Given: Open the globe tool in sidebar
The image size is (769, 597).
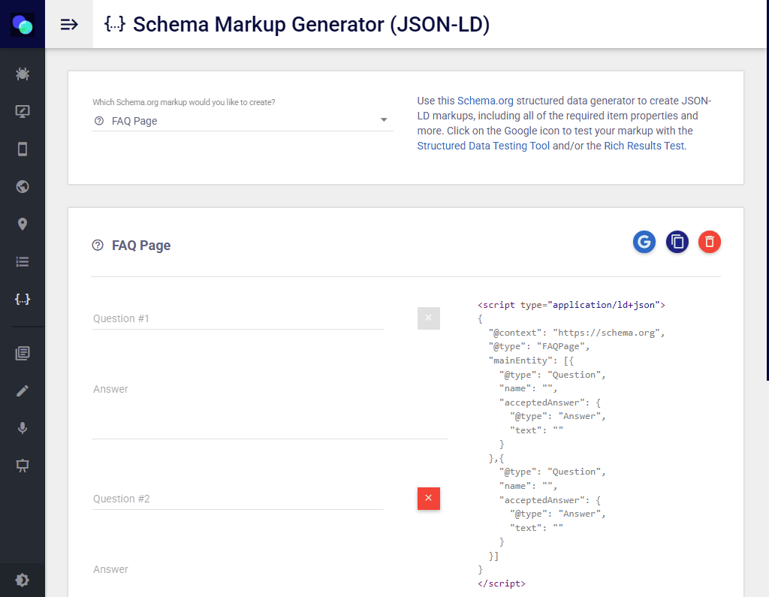Looking at the screenshot, I should (x=23, y=187).
